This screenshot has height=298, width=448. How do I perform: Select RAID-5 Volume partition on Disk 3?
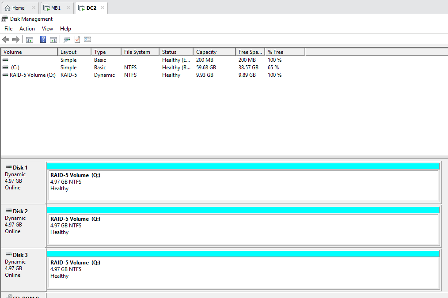click(x=244, y=273)
